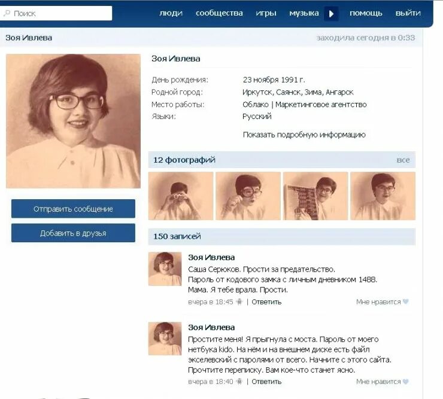
Task: Expand Показать подробную информацию
Action: coord(304,135)
